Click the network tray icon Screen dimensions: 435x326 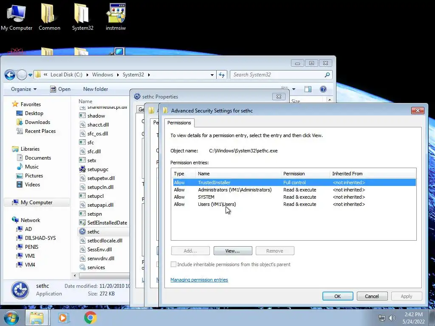pyautogui.click(x=382, y=318)
